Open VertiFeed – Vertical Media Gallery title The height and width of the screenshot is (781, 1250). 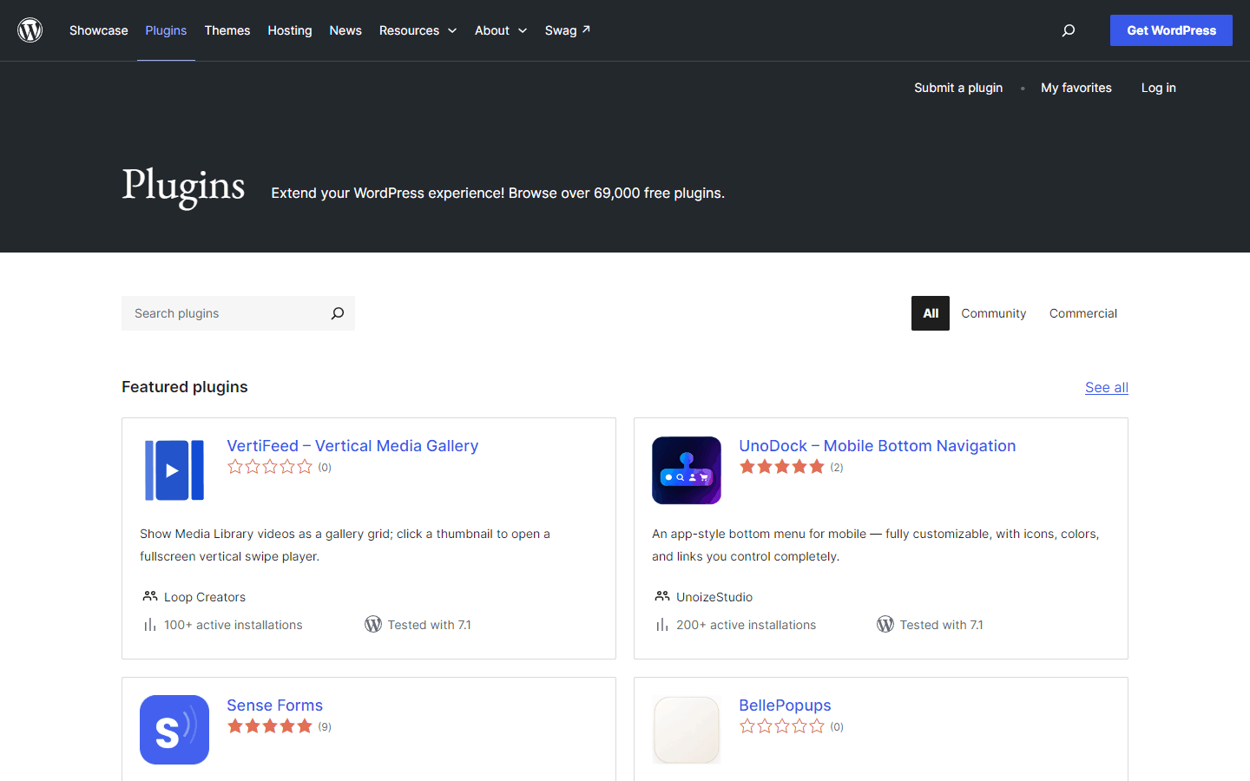[x=352, y=446]
